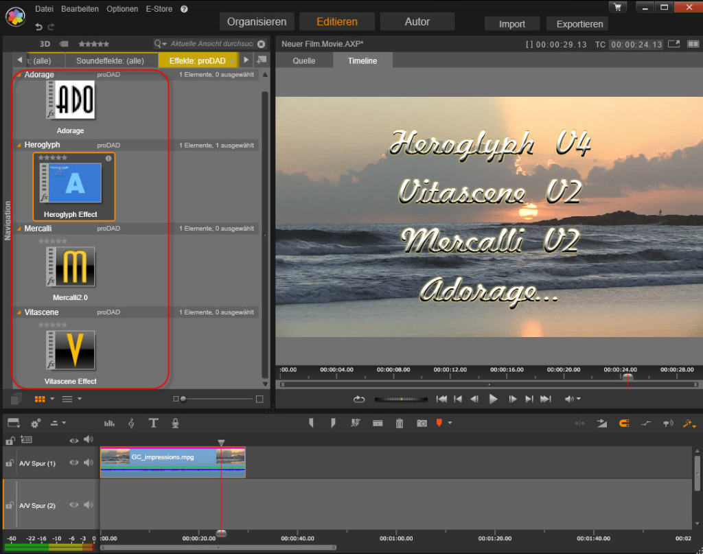Toggle visibility eye on A/V Spur (1)
Viewport: 703px width, 554px height.
pos(74,463)
